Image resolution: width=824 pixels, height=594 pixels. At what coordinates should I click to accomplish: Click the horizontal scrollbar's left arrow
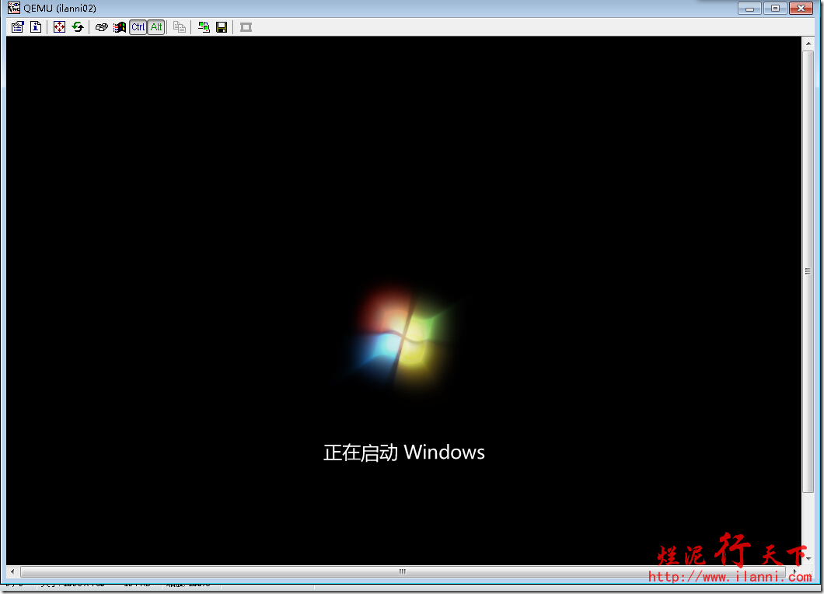[x=12, y=571]
